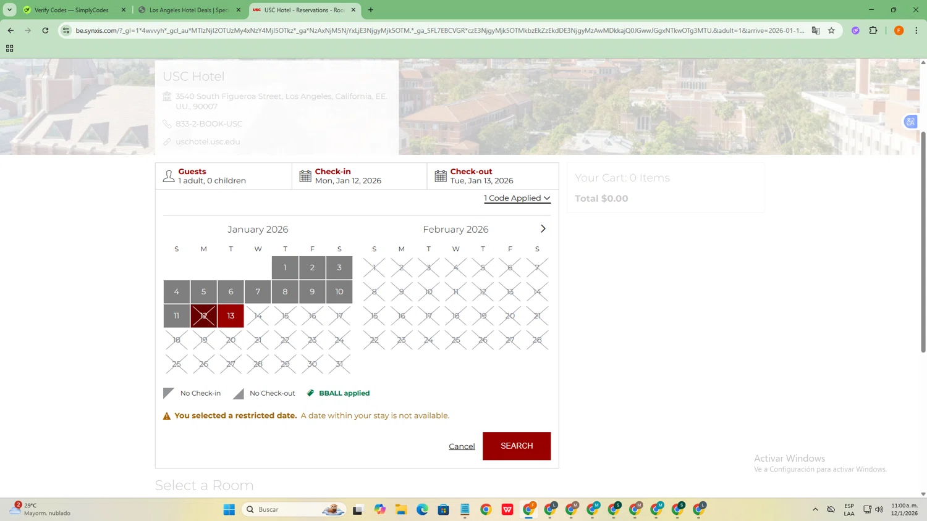Screen dimensions: 927x521
Task: Reload the page in the browser
Action: pyautogui.click(x=45, y=30)
